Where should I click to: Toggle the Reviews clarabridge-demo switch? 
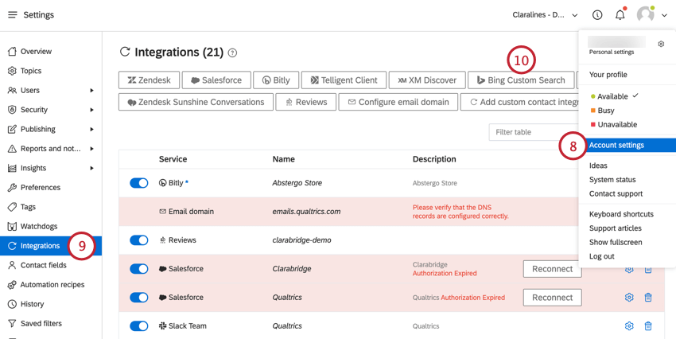coord(139,240)
